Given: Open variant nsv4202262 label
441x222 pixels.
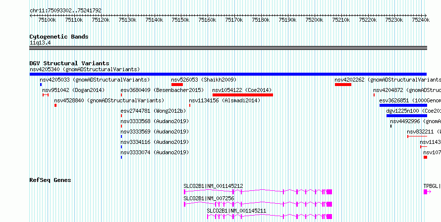Looking at the screenshot, I should (388, 80).
